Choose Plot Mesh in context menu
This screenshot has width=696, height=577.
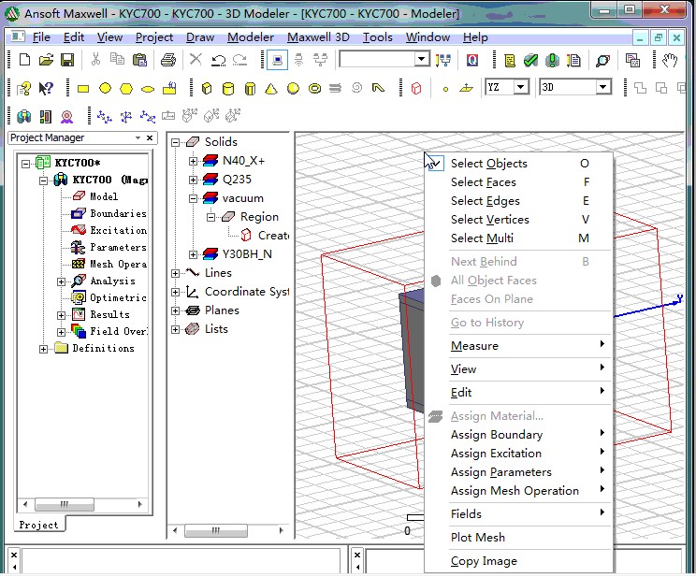(x=519, y=537)
